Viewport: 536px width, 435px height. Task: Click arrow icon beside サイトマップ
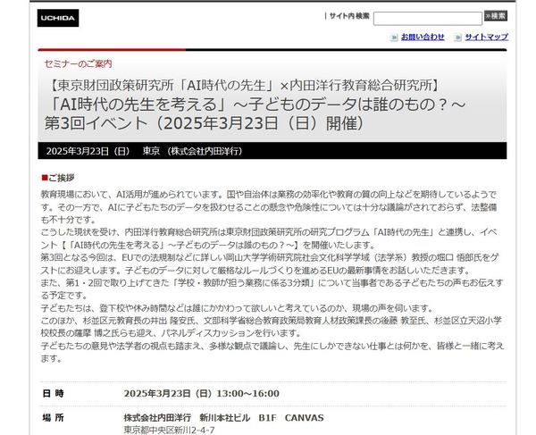[x=457, y=38]
